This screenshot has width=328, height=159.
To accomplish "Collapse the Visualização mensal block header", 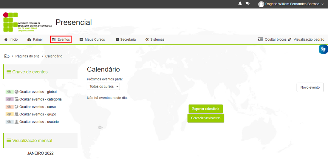I will tap(40, 141).
